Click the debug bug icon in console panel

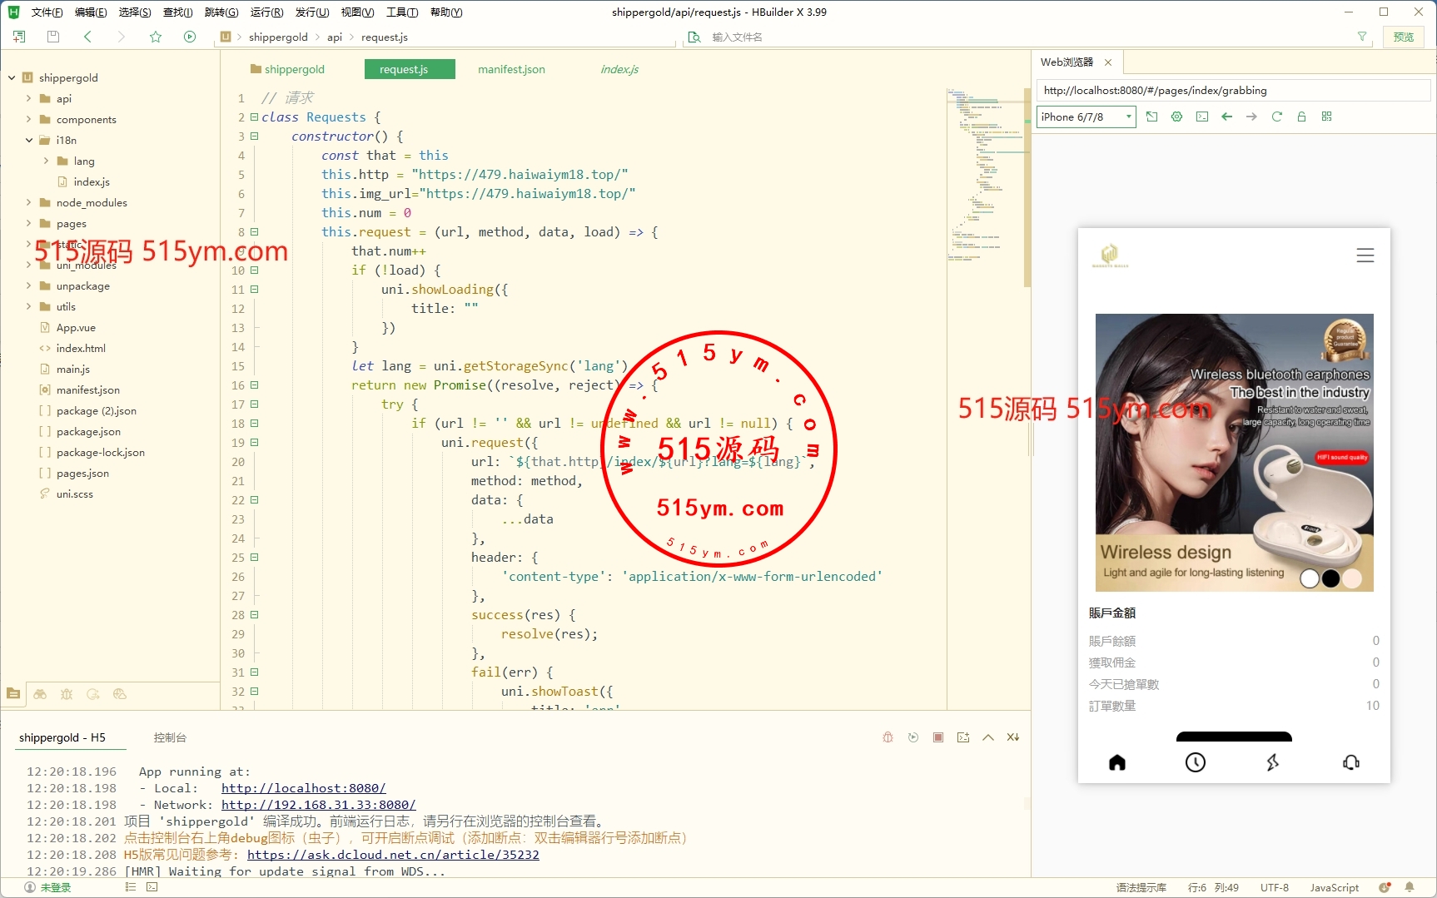click(x=888, y=737)
